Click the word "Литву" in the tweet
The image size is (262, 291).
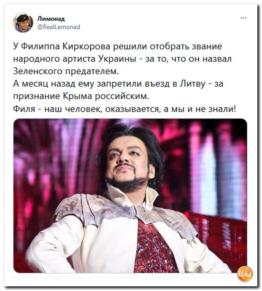(x=193, y=84)
